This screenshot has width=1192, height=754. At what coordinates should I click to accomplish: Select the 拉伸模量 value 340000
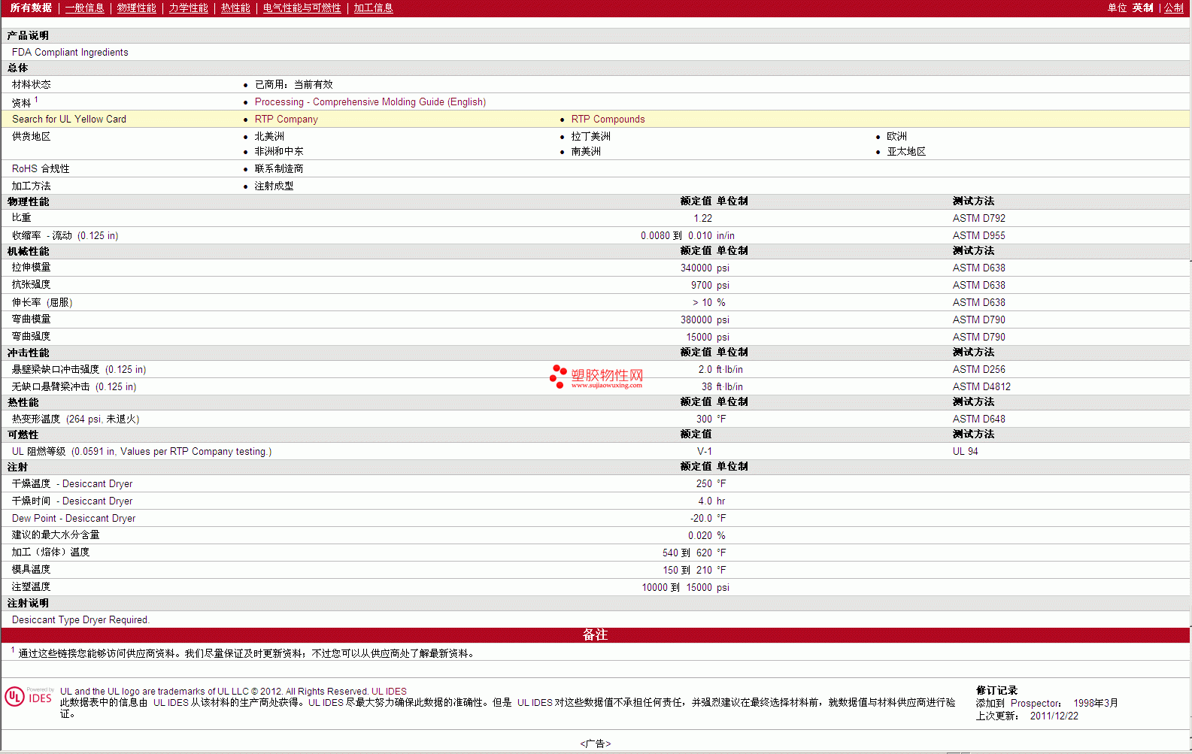pos(696,268)
